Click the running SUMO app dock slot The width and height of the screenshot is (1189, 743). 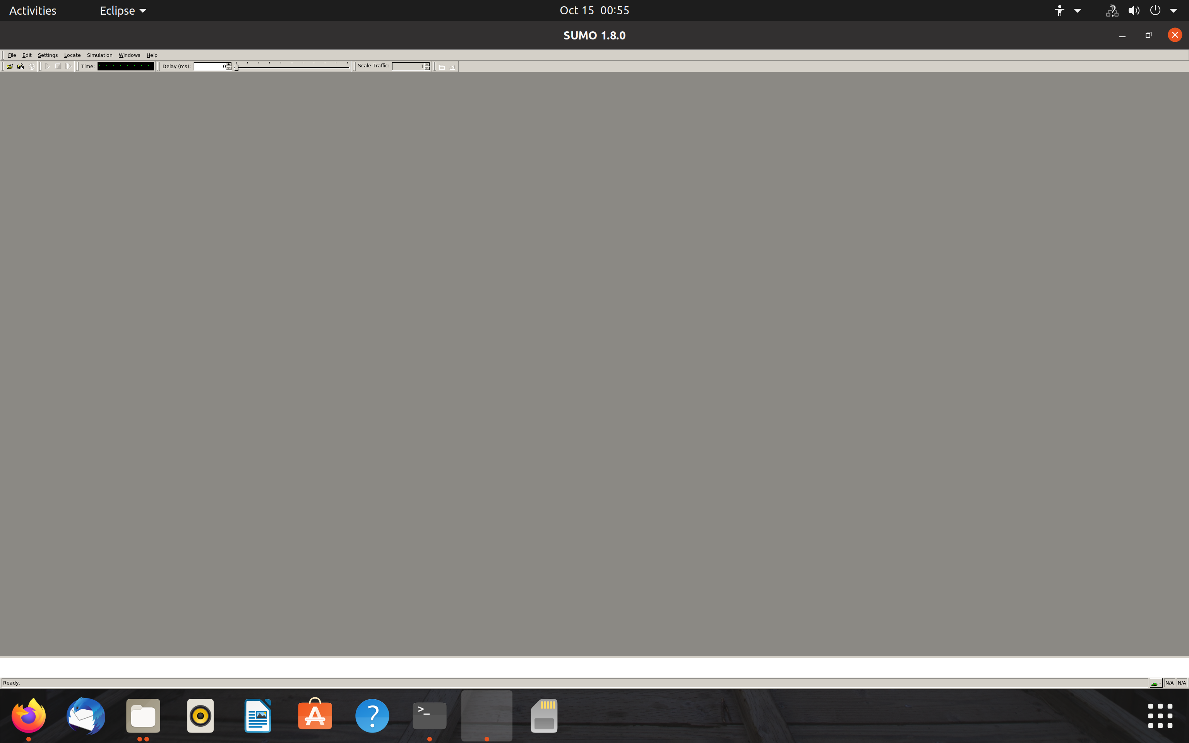487,716
